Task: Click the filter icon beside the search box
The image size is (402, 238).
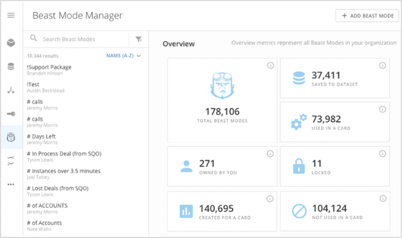Action: click(x=138, y=39)
